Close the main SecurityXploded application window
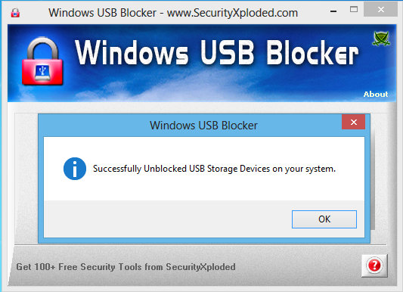The width and height of the screenshot is (403, 292). (x=380, y=10)
